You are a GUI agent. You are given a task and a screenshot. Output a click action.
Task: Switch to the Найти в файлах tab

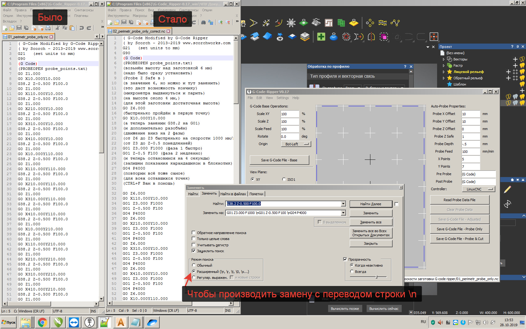pos(233,194)
